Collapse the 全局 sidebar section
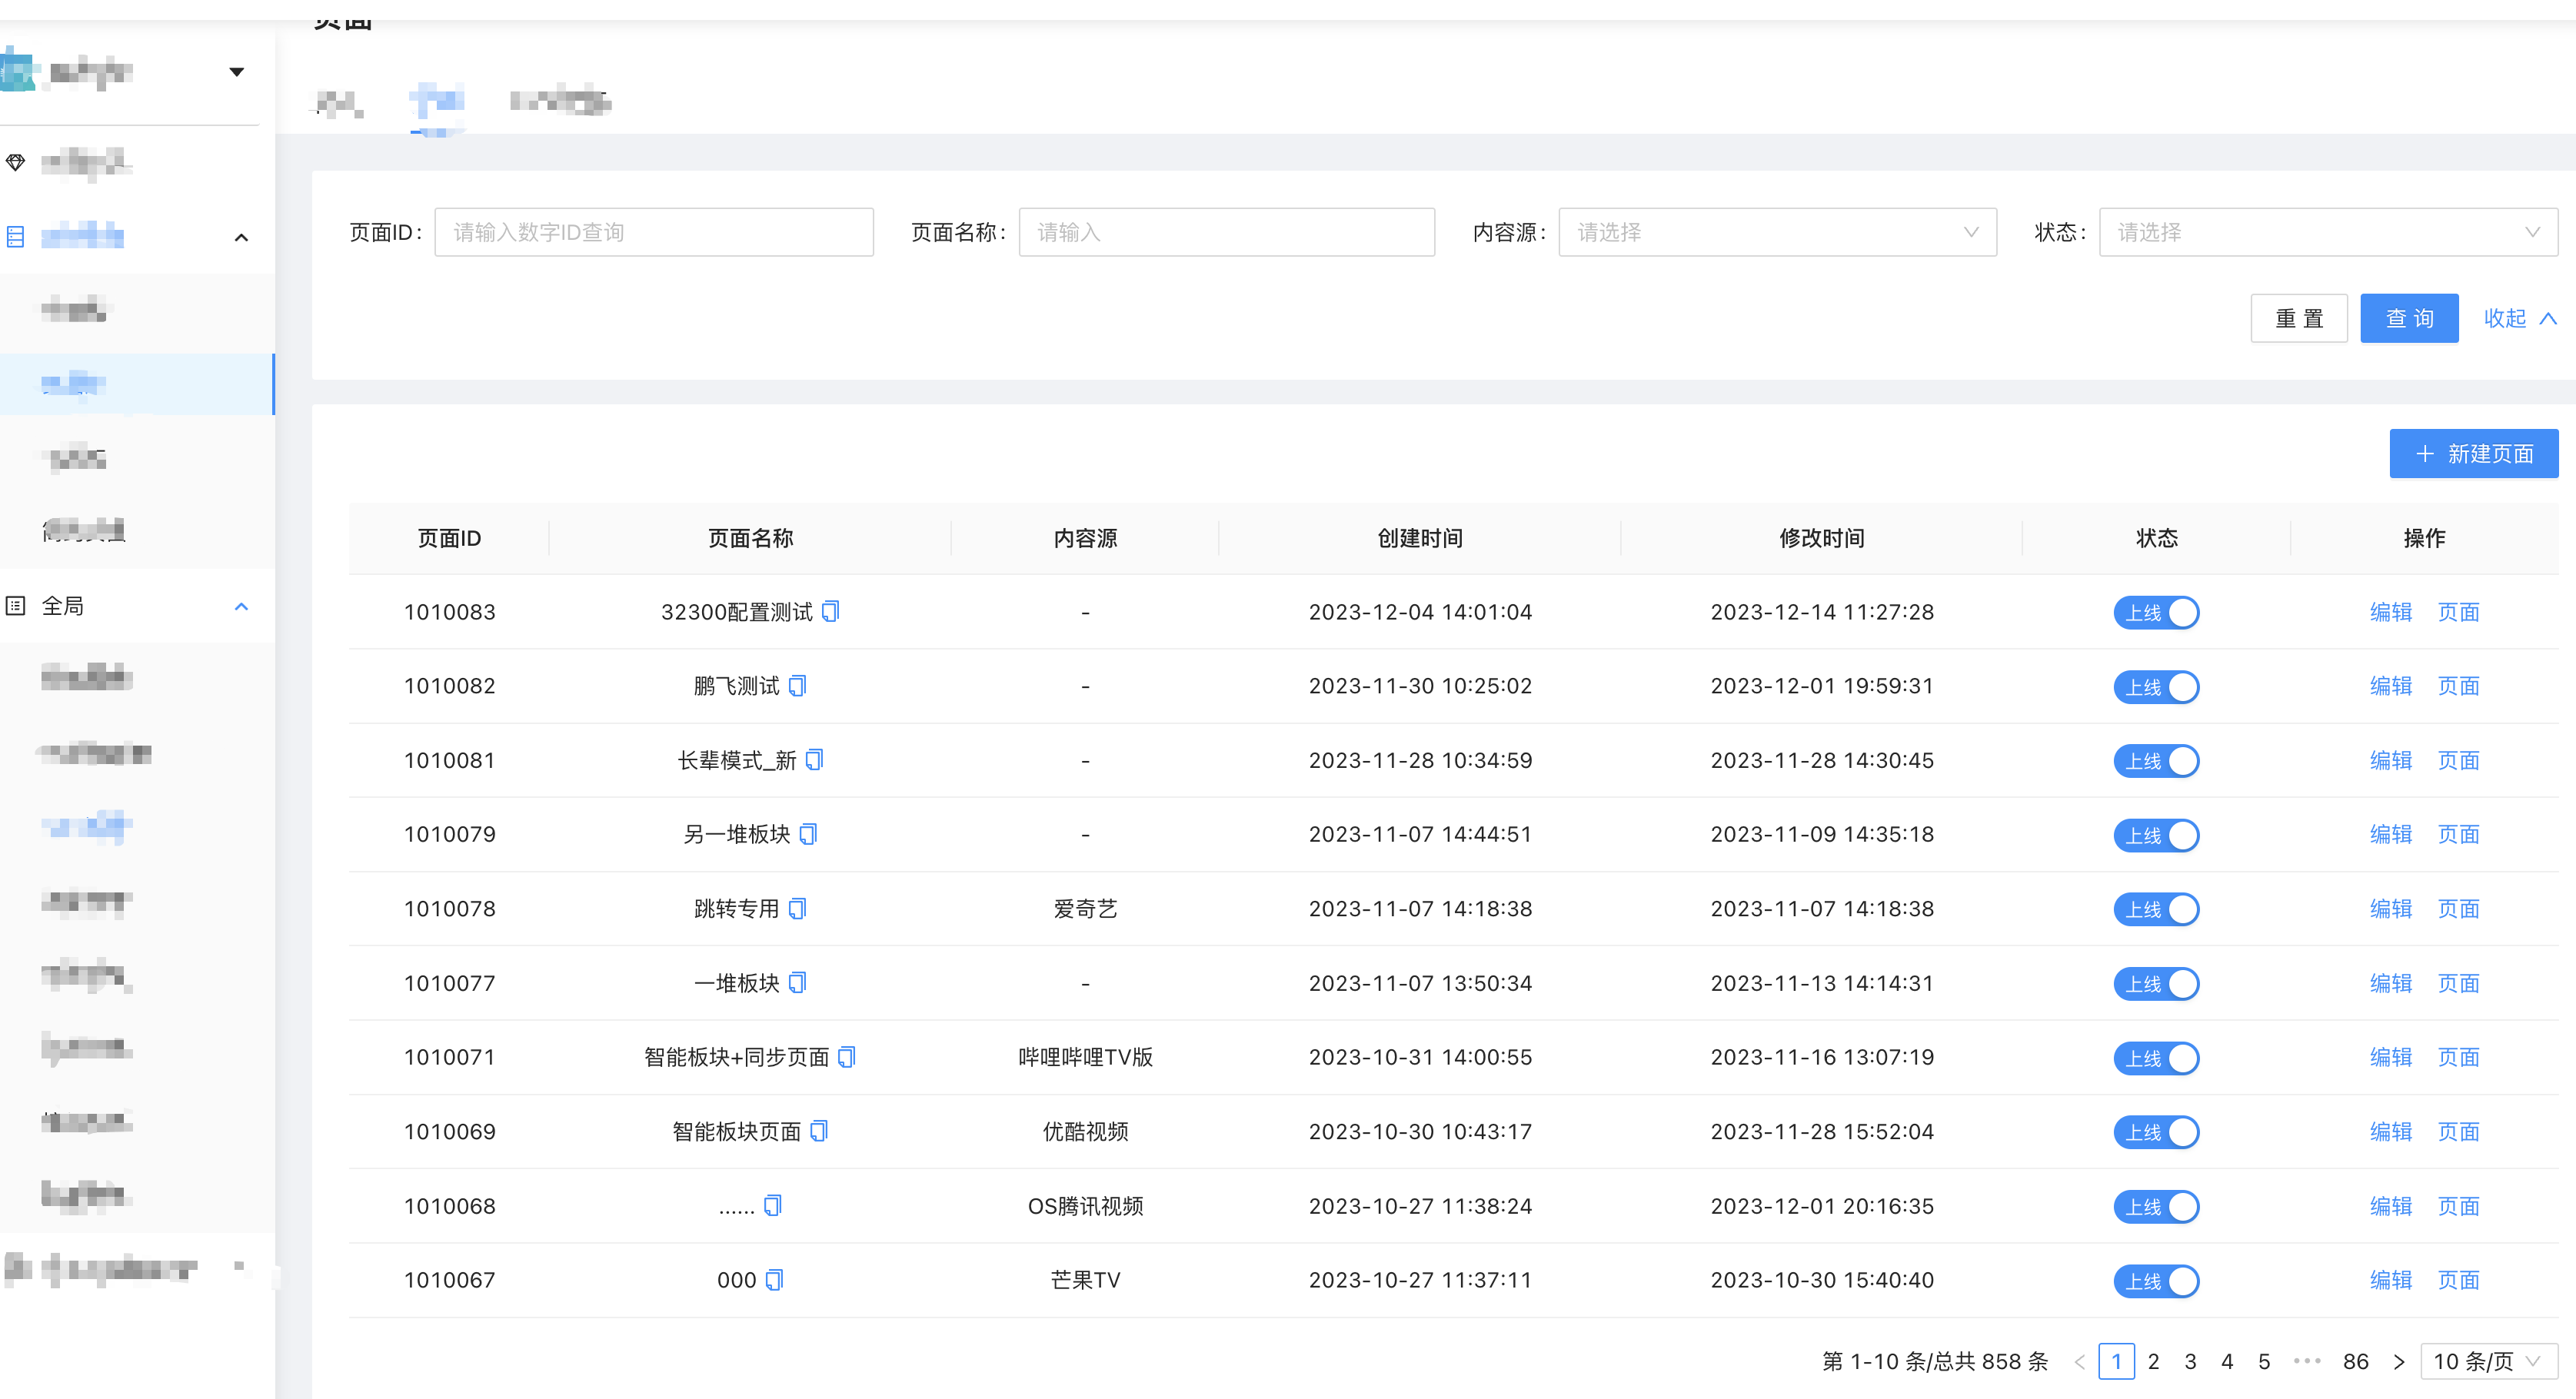The width and height of the screenshot is (2576, 1399). [241, 606]
